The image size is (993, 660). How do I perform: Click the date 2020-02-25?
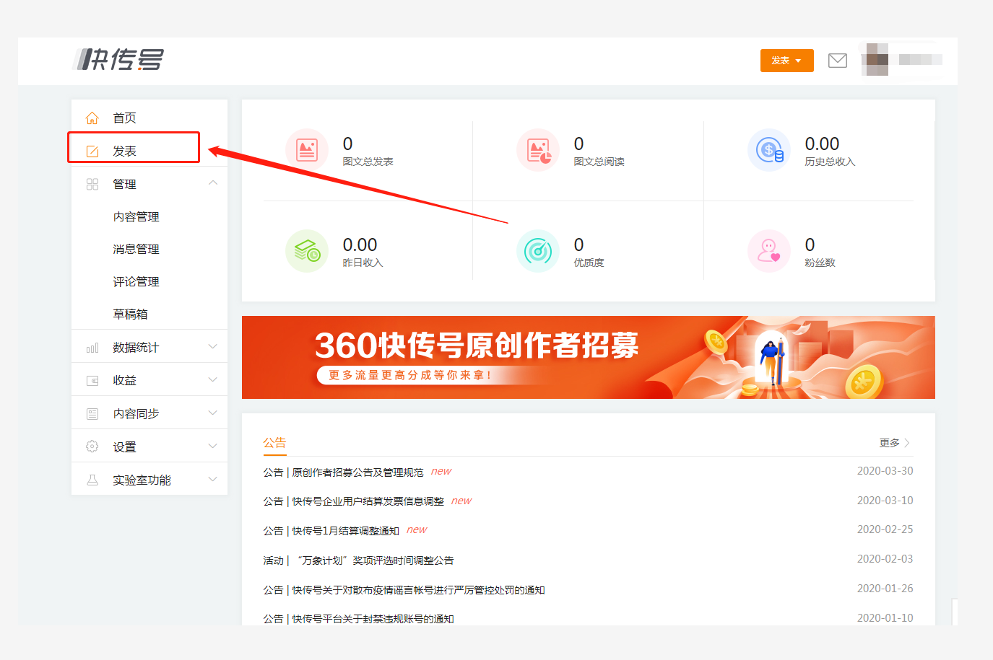pos(885,529)
